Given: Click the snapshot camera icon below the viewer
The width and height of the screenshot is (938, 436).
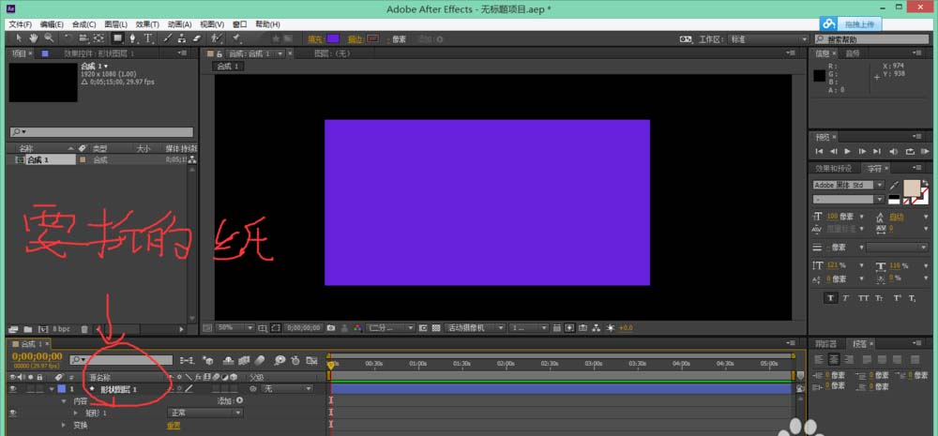Looking at the screenshot, I should (331, 328).
